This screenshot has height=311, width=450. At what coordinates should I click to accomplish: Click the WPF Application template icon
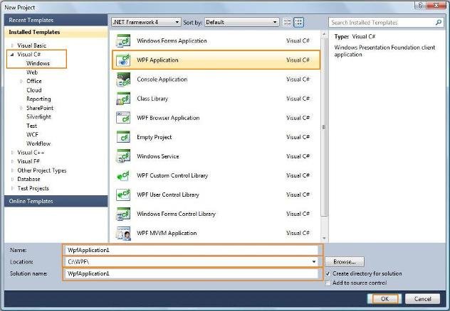pyautogui.click(x=123, y=60)
